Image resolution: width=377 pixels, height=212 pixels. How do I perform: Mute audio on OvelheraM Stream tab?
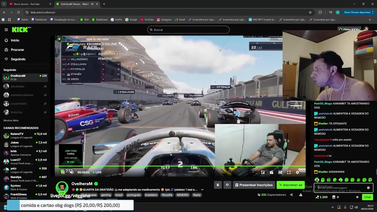click(x=92, y=4)
